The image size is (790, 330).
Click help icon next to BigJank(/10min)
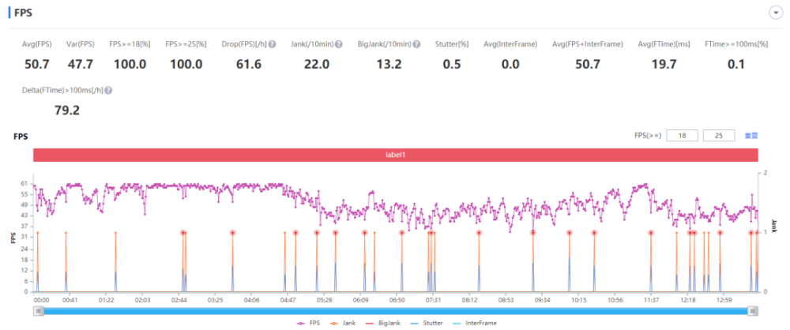coord(416,44)
